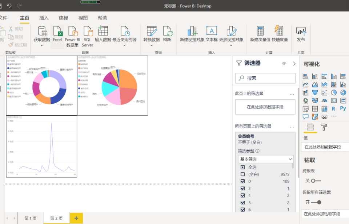
Task: Create a quick measure
Action: click(279, 31)
